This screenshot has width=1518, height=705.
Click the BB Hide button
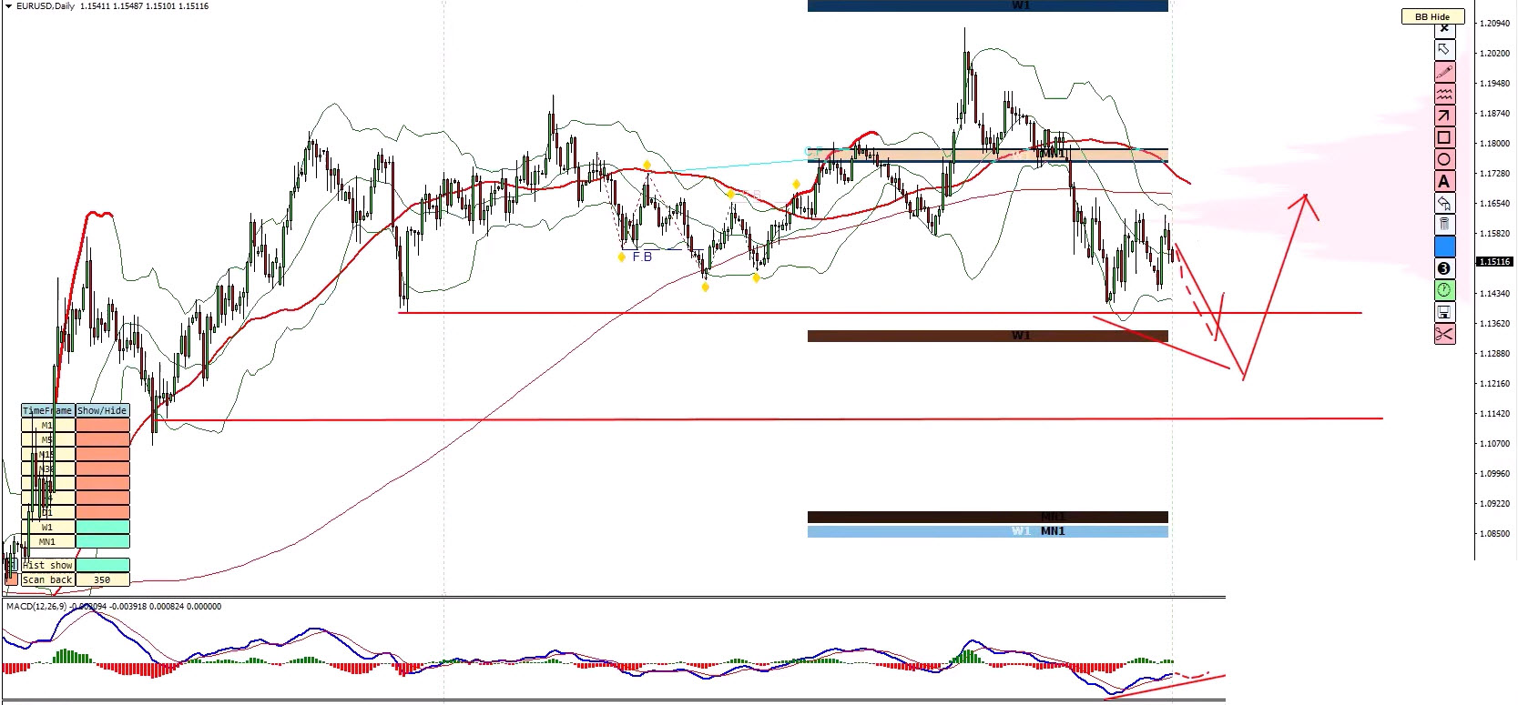(1432, 16)
